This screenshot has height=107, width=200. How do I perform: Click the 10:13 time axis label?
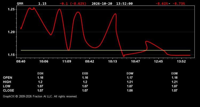coord(113,62)
